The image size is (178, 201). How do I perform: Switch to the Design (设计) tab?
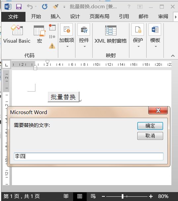(x=75, y=17)
